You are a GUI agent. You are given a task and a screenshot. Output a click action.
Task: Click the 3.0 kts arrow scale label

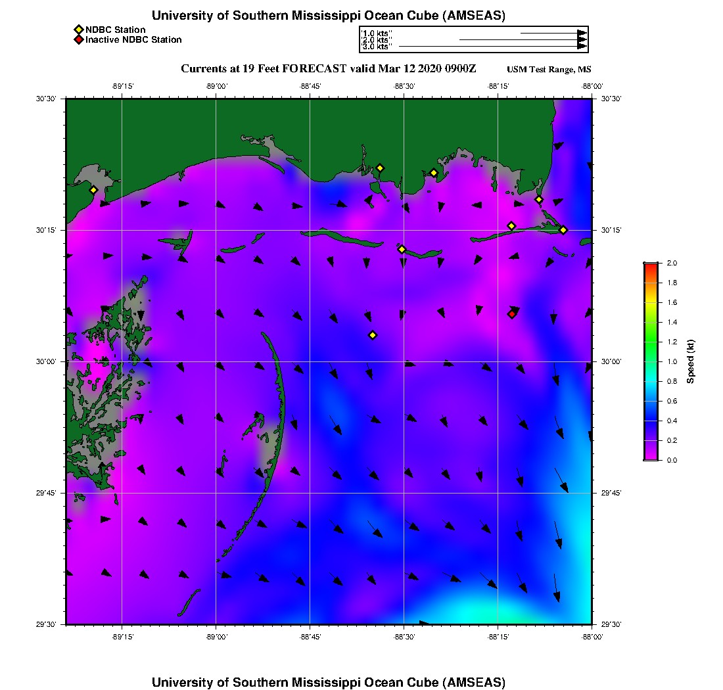coord(377,47)
